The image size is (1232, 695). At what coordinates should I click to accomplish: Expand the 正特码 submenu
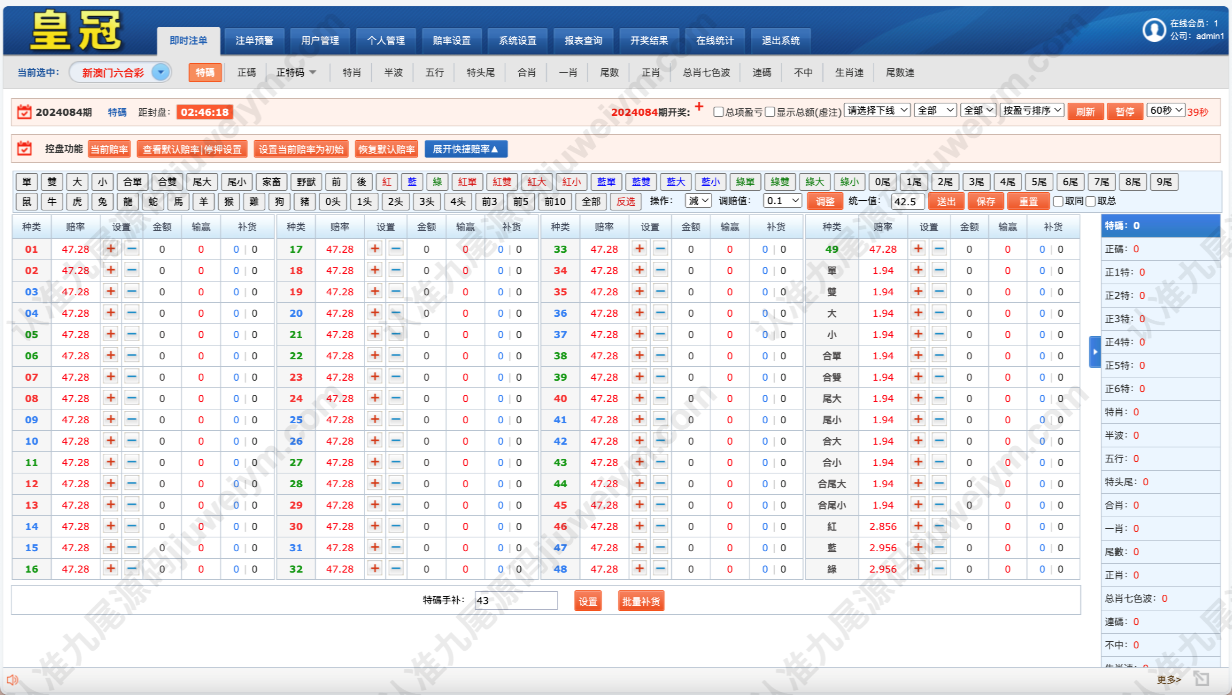(296, 73)
